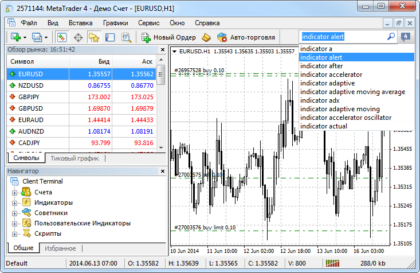
Task: Click the Советники expert advisor icon
Action: point(26,212)
